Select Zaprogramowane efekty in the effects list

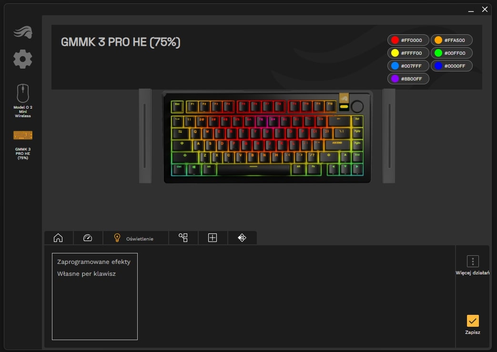(94, 261)
